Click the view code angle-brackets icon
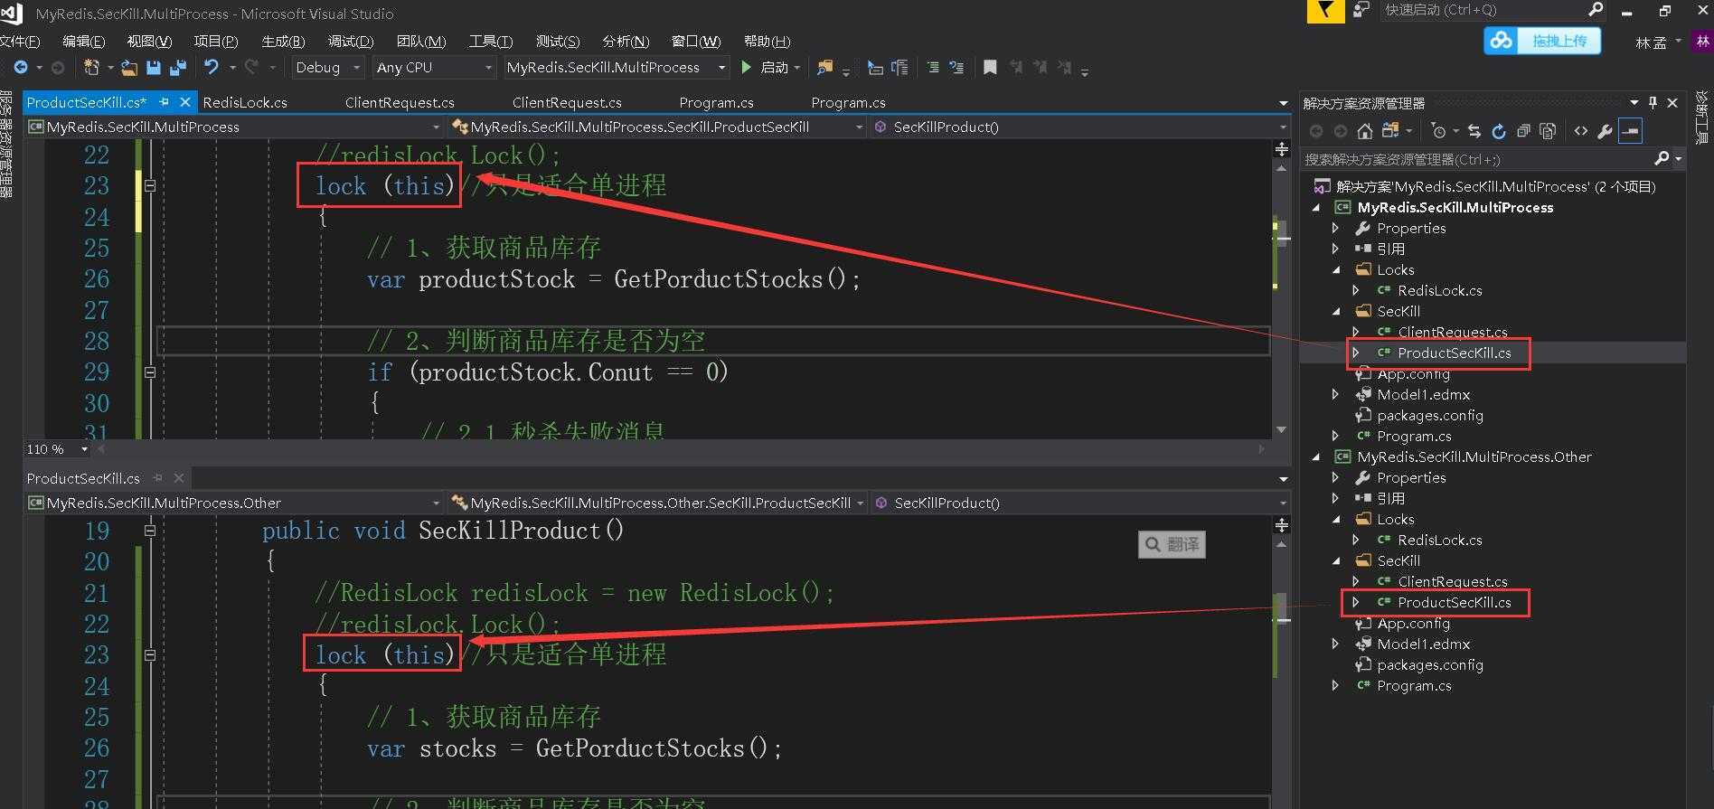 point(1581,131)
